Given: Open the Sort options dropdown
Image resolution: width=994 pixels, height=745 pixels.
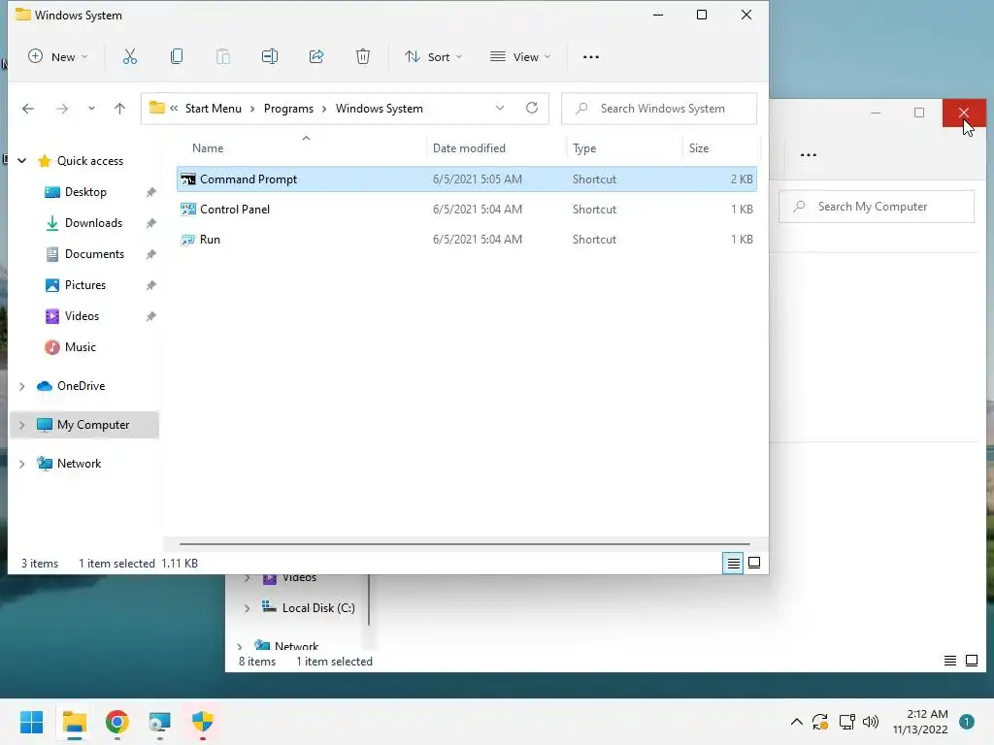Looking at the screenshot, I should tap(434, 57).
